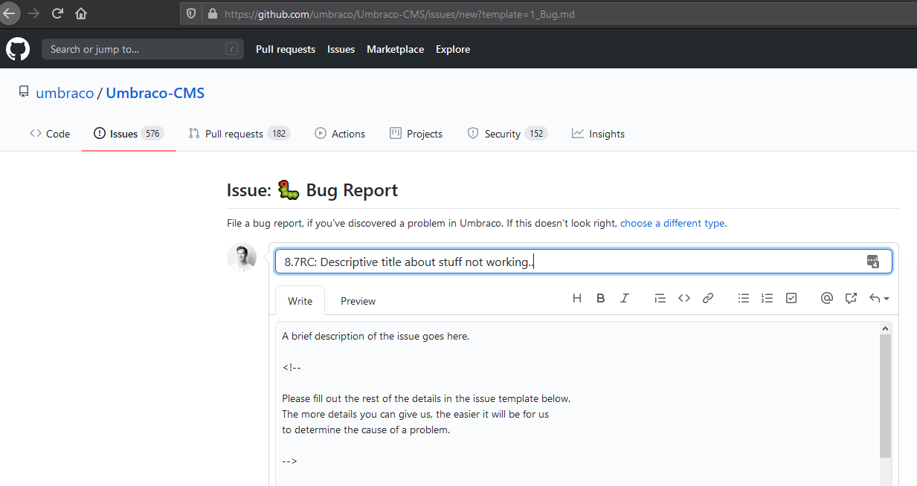The height and width of the screenshot is (486, 917).
Task: Open the Umbraco-CMS repository link
Action: 155,93
